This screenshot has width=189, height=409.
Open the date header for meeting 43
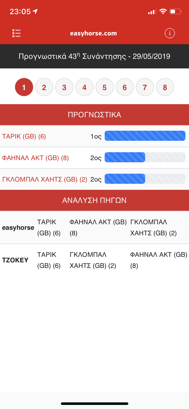click(94, 56)
